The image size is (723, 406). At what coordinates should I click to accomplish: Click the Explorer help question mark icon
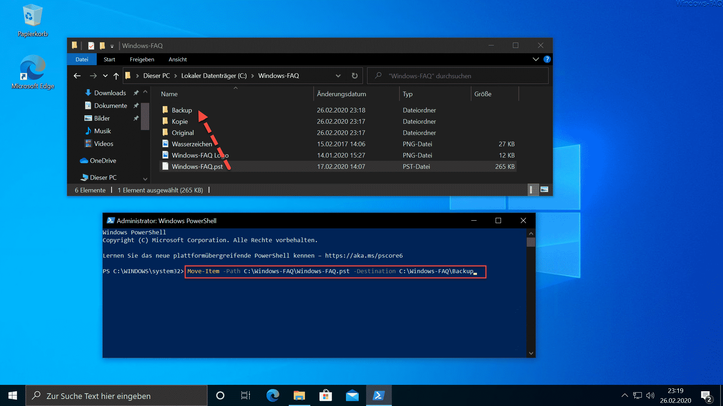[x=547, y=59]
